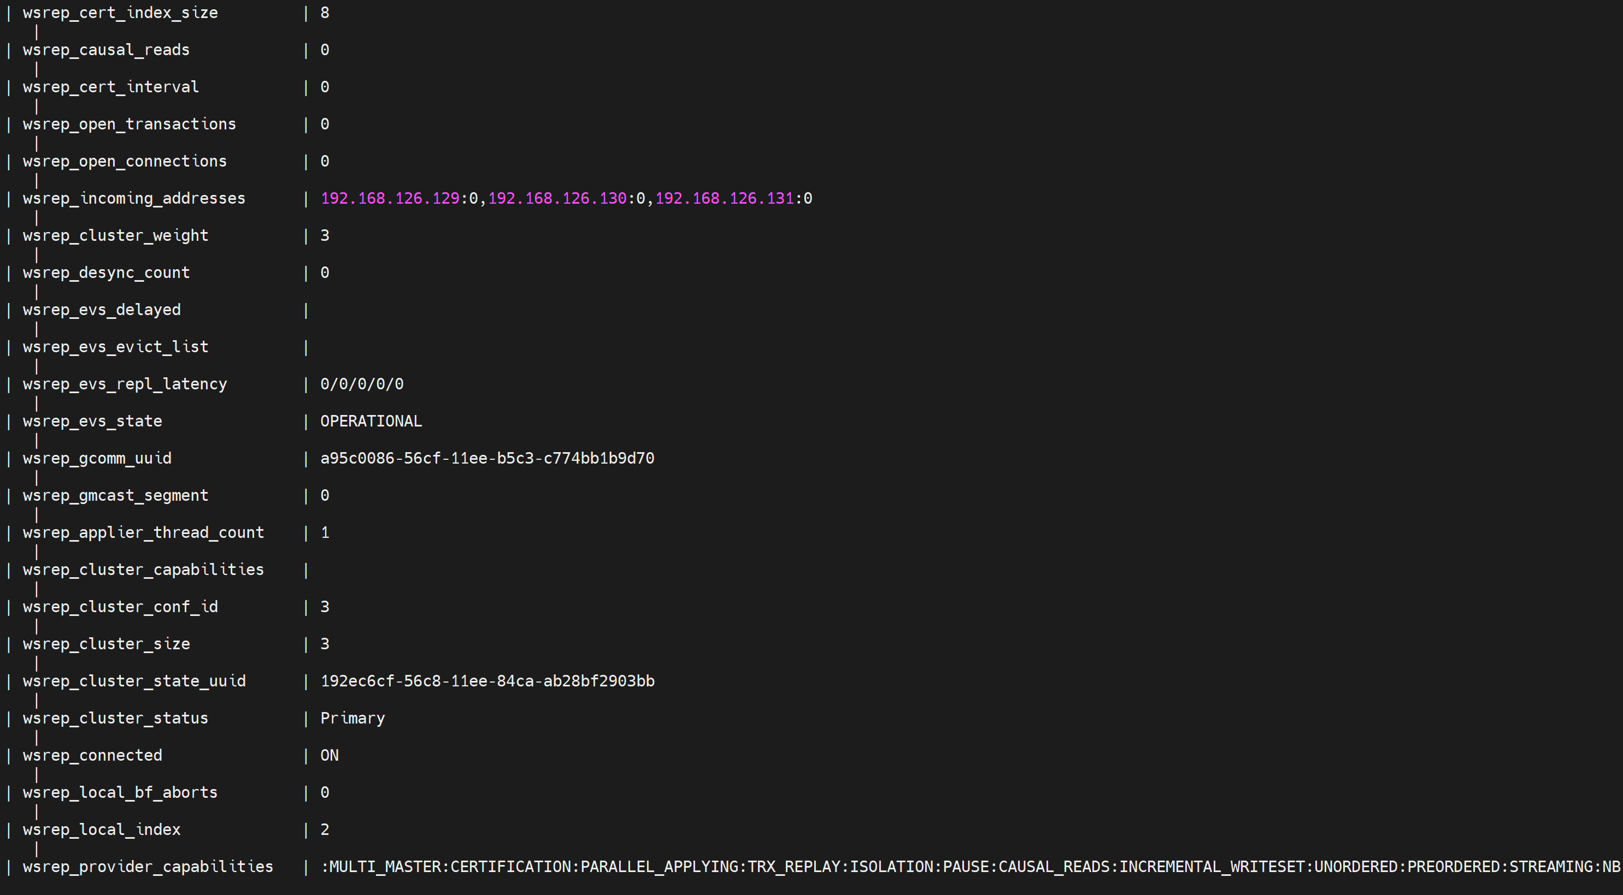Click the wsrep_applier_thread_count value 1

point(325,532)
